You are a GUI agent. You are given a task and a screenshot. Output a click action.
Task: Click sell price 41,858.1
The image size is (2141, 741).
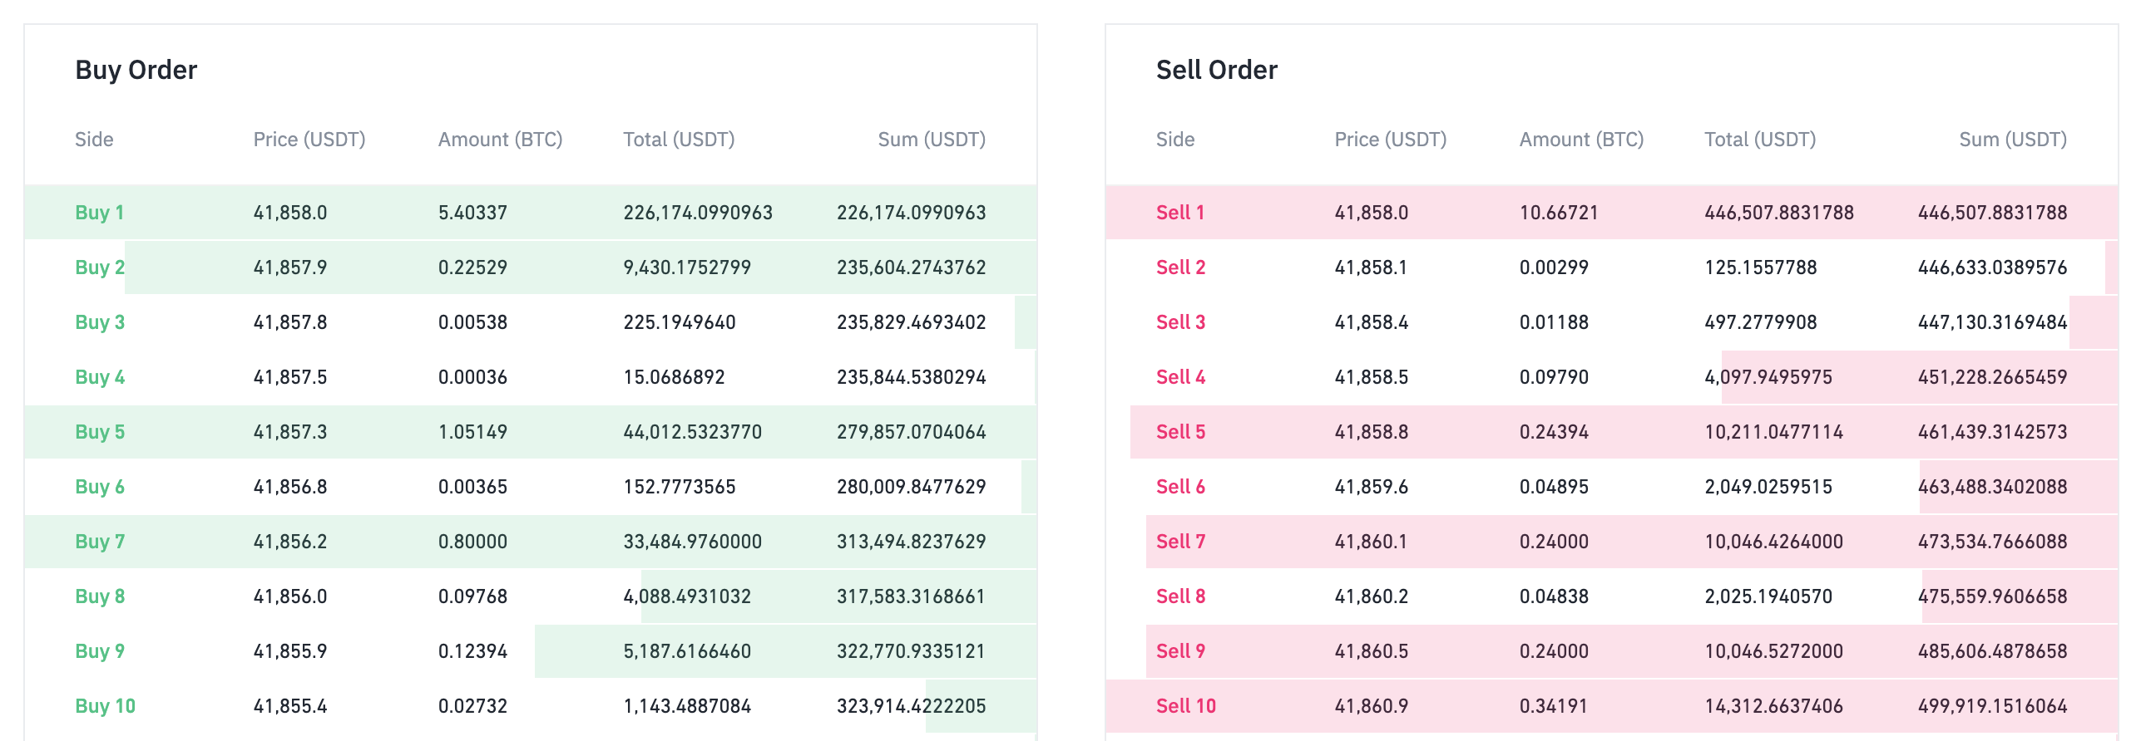click(x=1372, y=267)
